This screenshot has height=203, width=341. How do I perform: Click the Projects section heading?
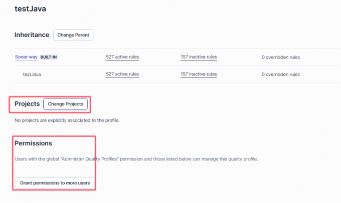27,104
